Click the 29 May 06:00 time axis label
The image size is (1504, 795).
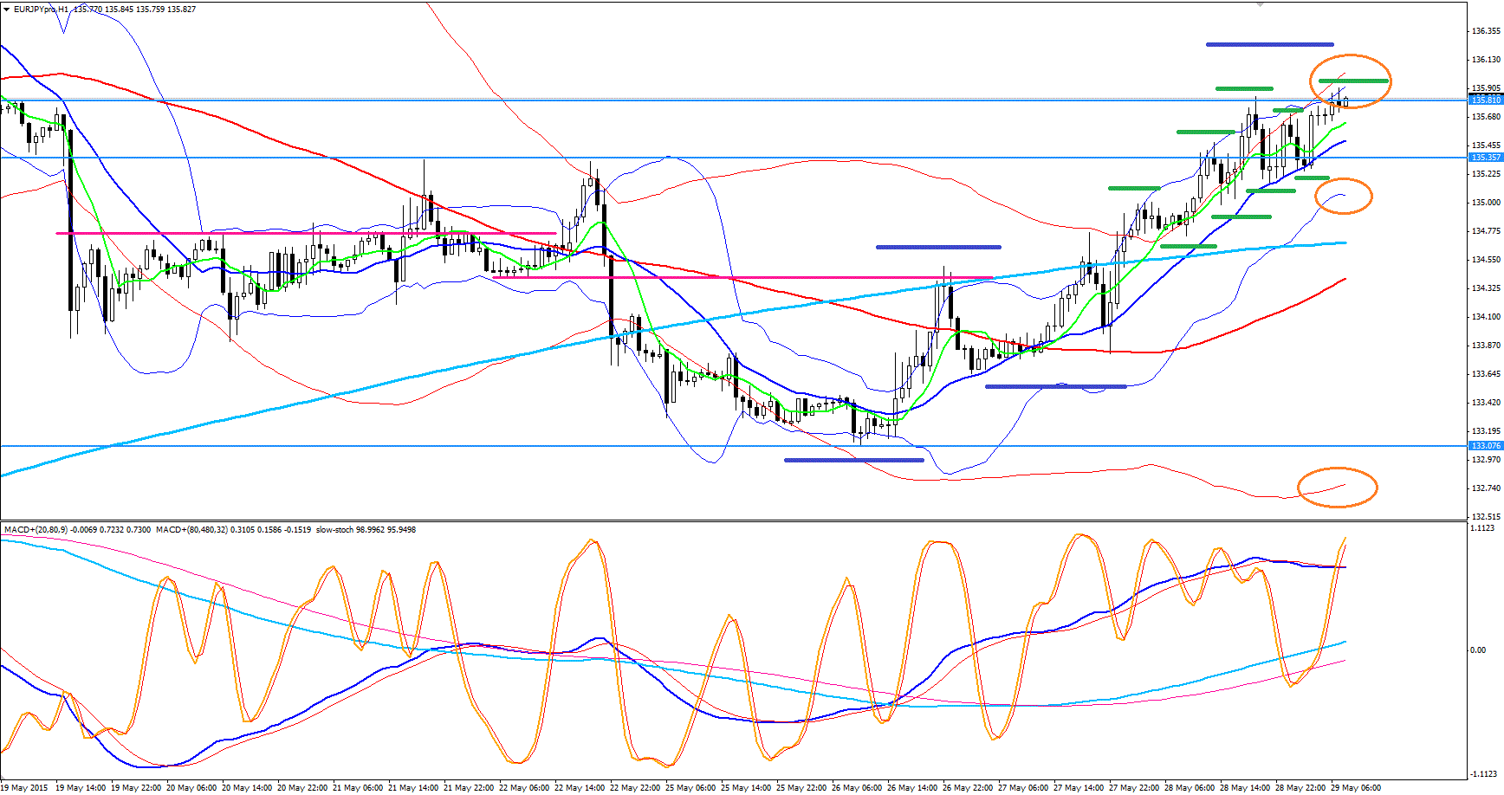pos(1356,787)
